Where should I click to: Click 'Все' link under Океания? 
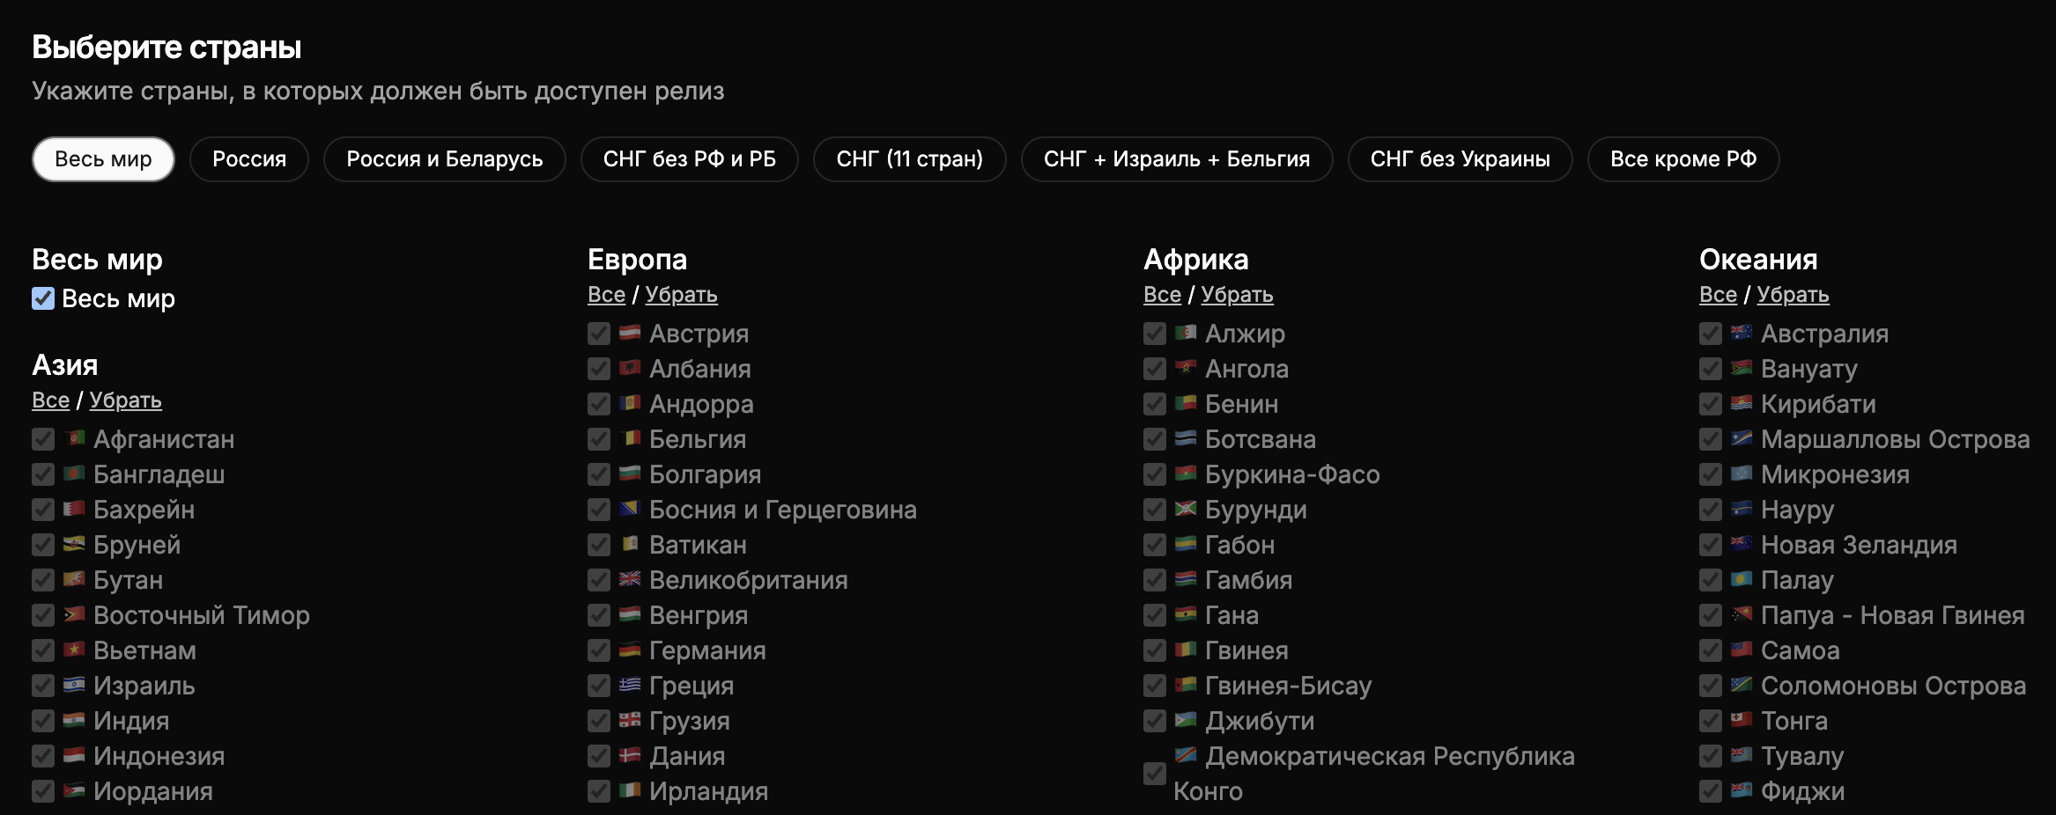(x=1718, y=295)
